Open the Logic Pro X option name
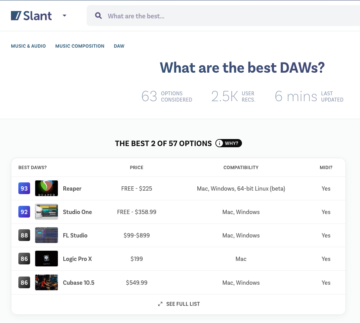360x323 pixels. pos(77,259)
